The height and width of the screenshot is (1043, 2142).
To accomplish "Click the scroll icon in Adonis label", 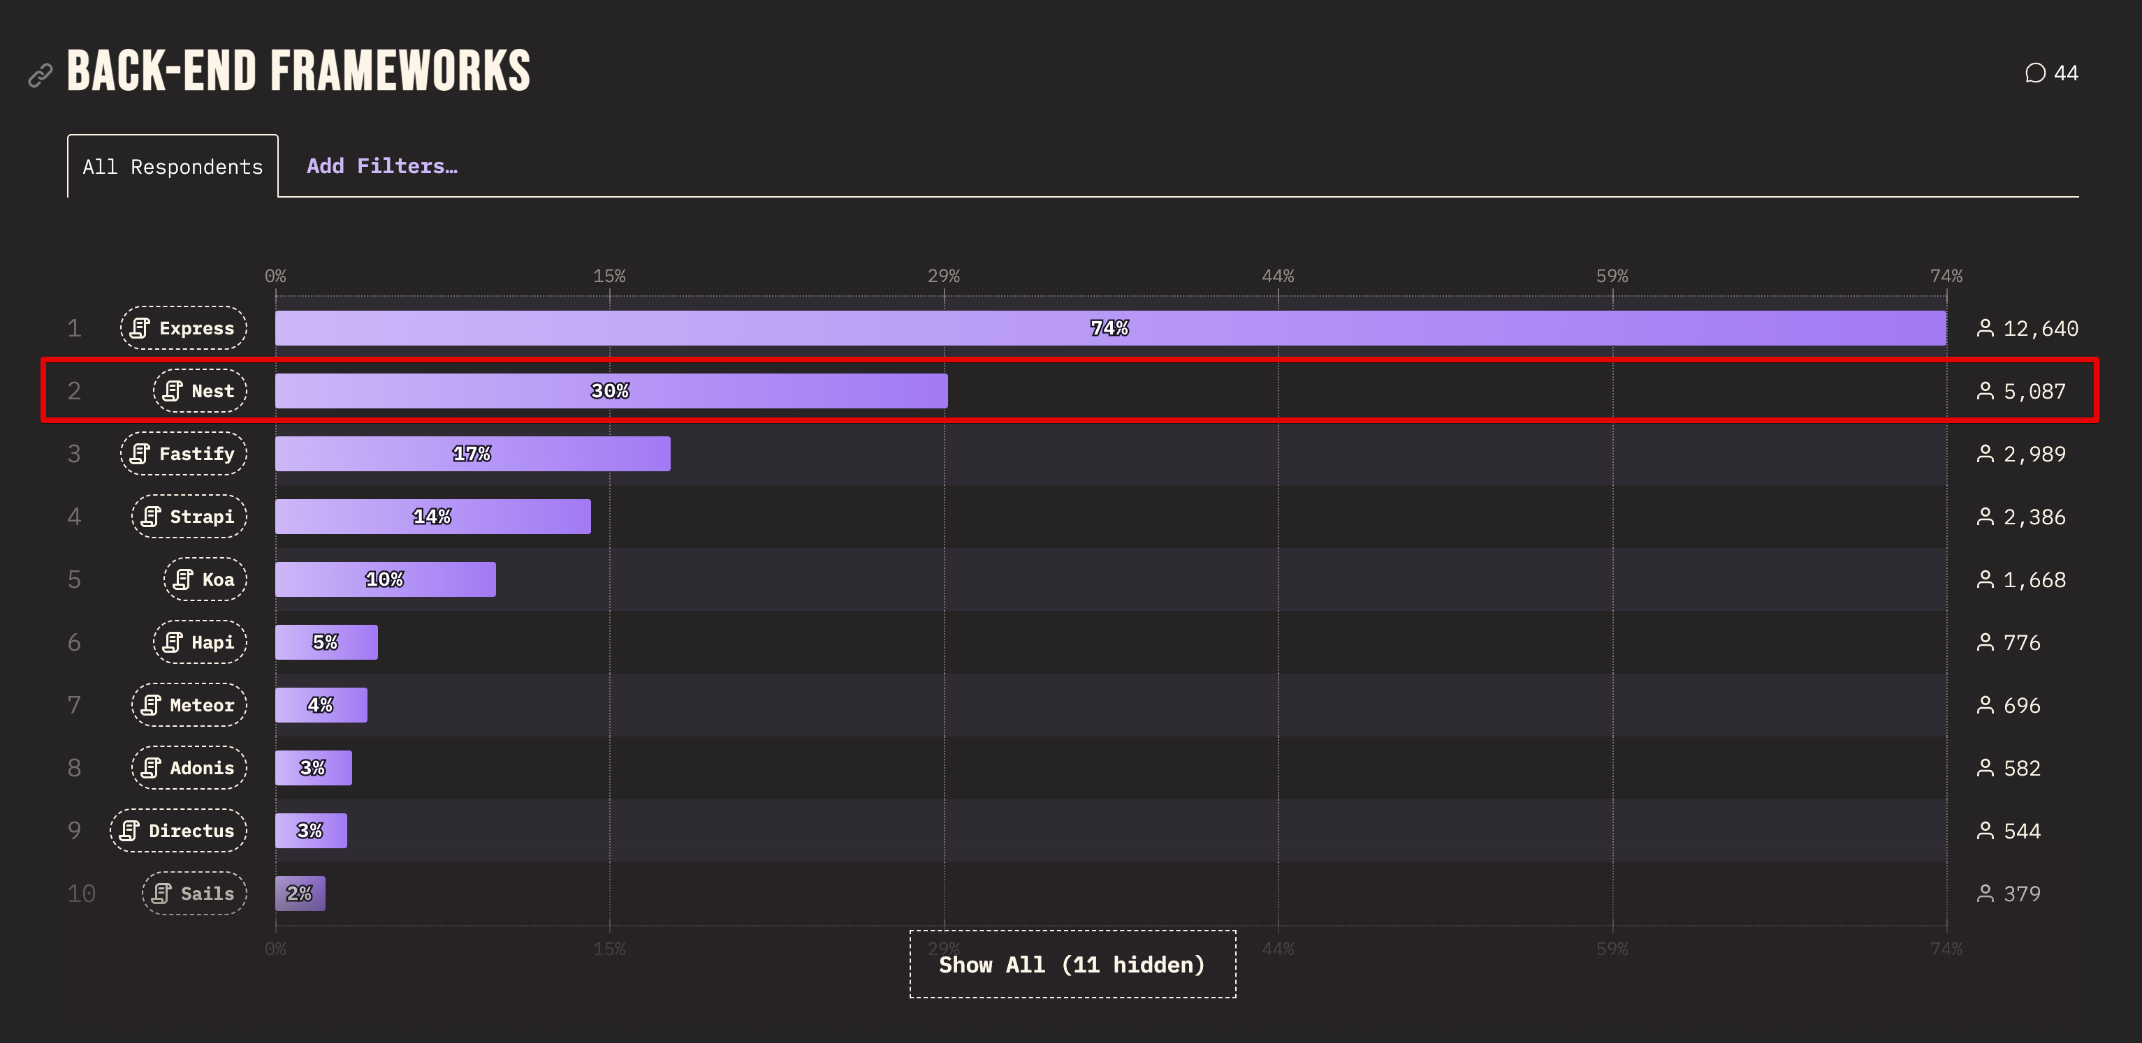I will (150, 768).
